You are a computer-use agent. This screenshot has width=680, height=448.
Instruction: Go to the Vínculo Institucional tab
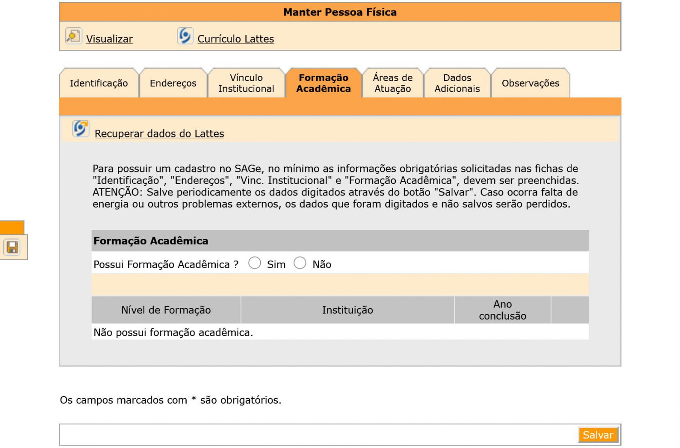246,83
